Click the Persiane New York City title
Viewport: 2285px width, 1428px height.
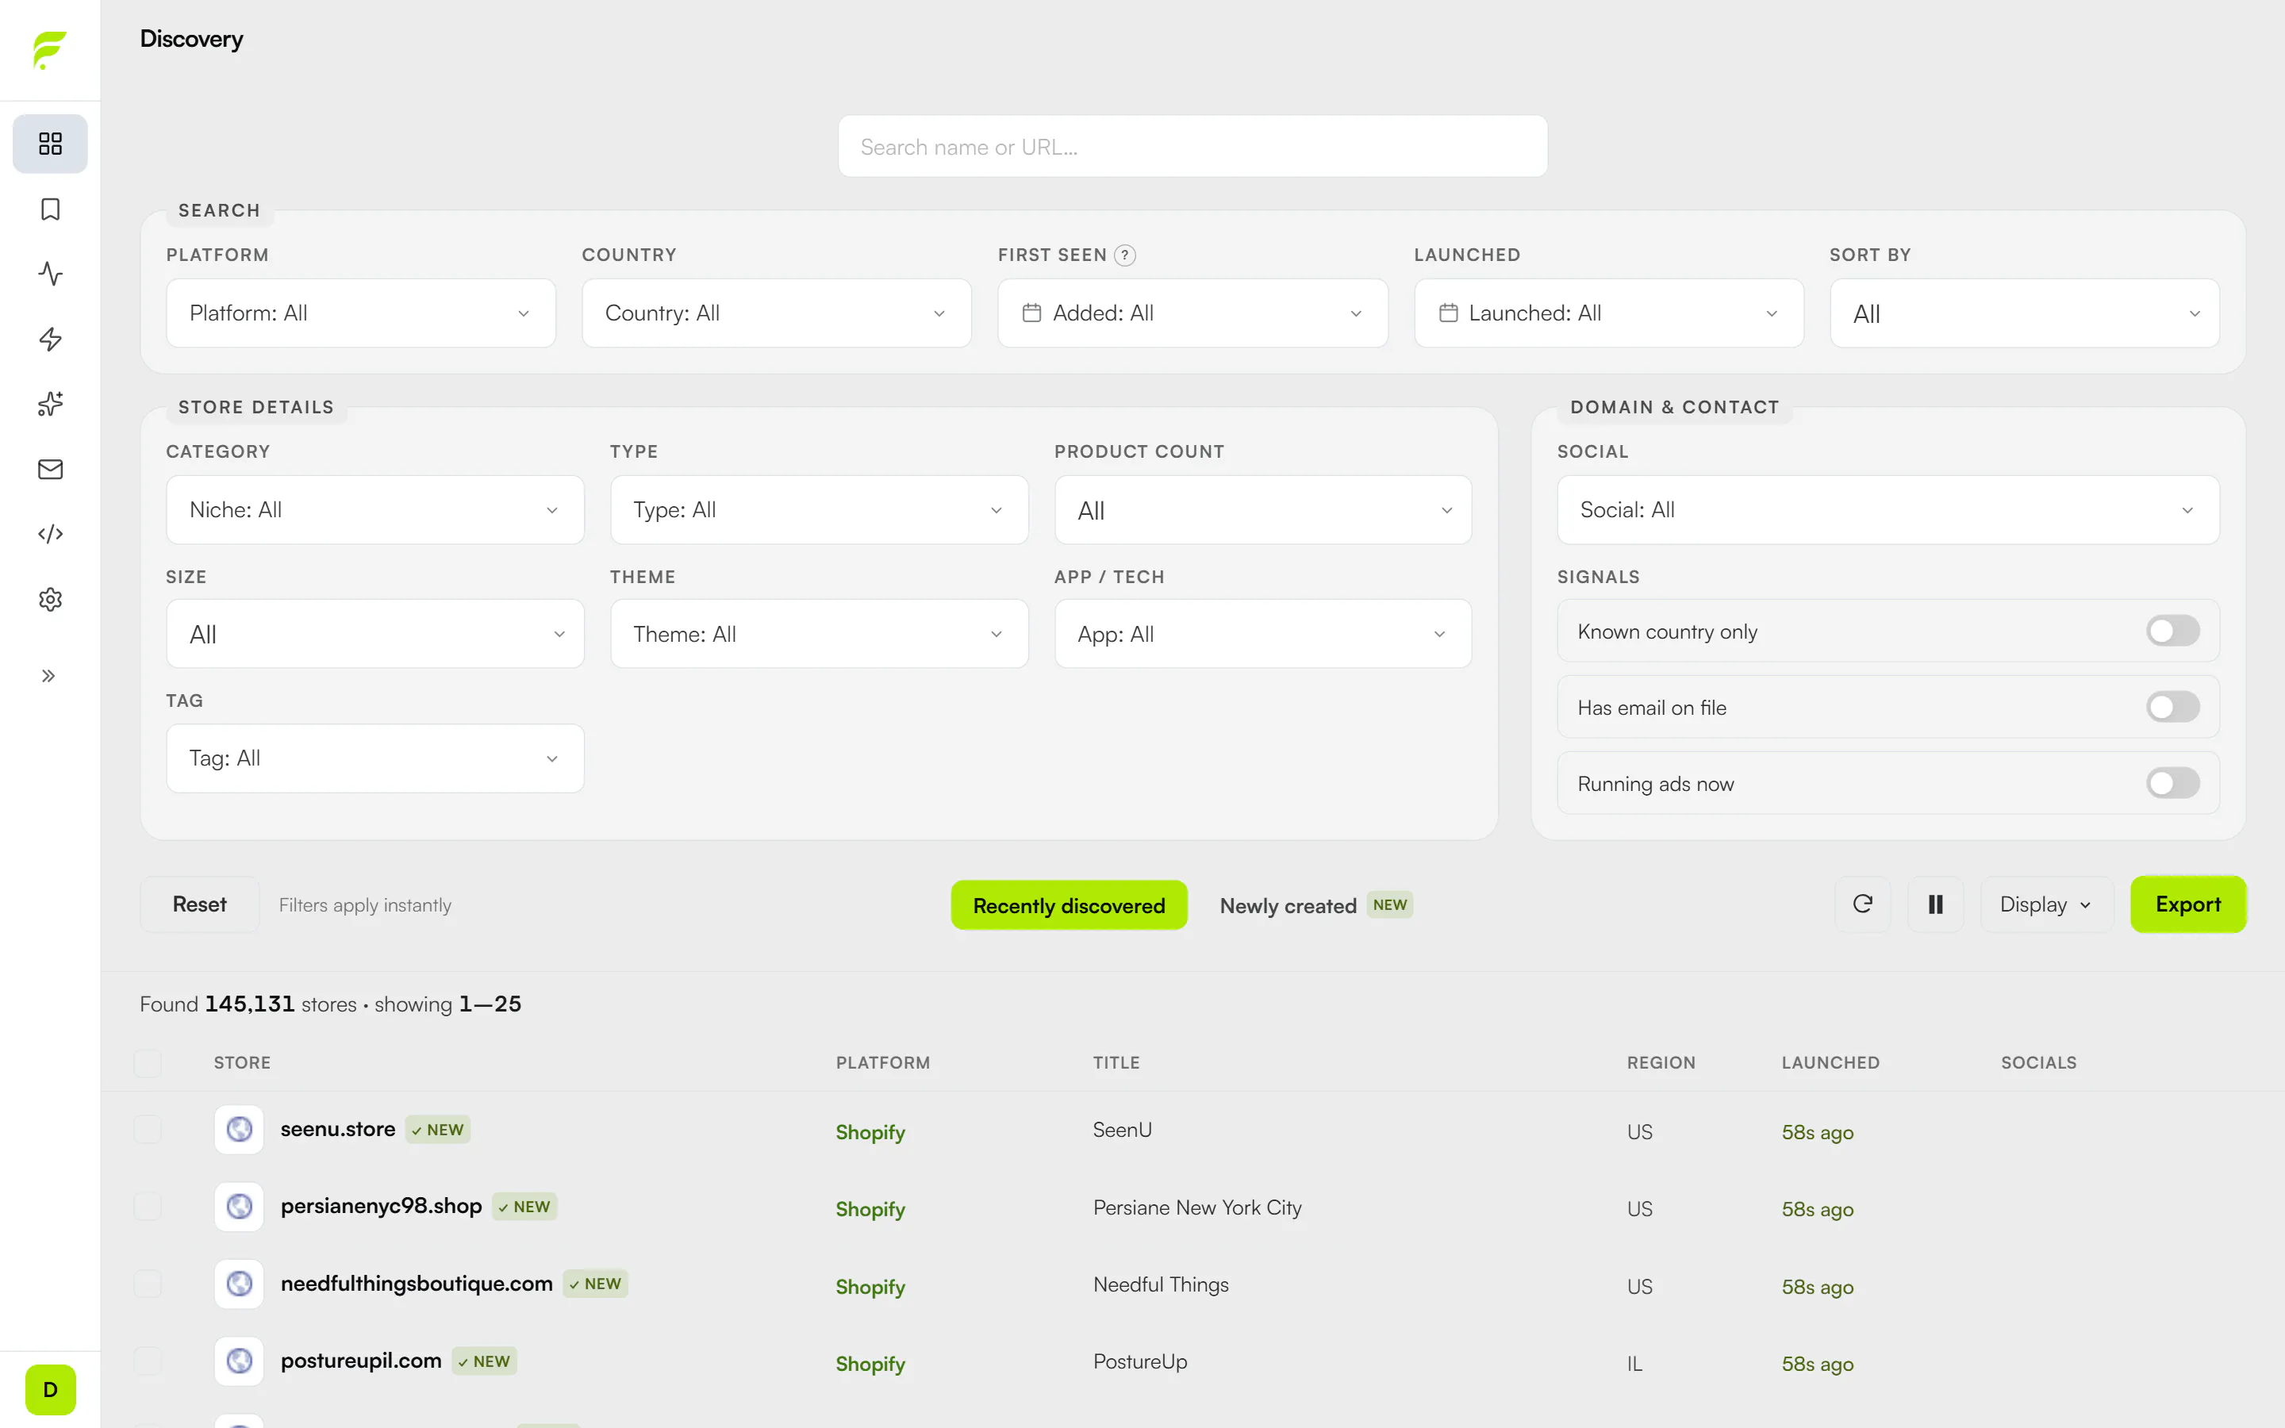[1196, 1207]
